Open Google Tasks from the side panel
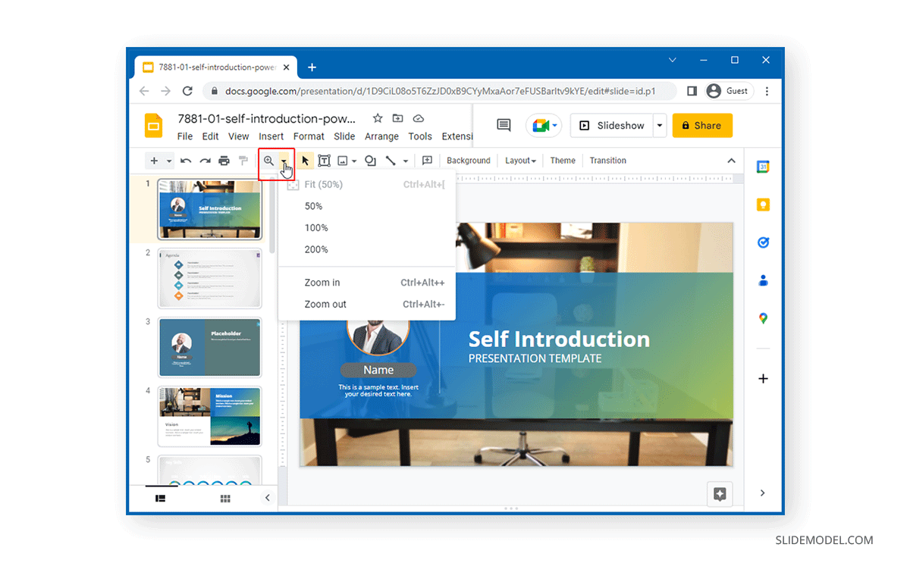Image resolution: width=910 pixels, height=563 pixels. coord(763,242)
